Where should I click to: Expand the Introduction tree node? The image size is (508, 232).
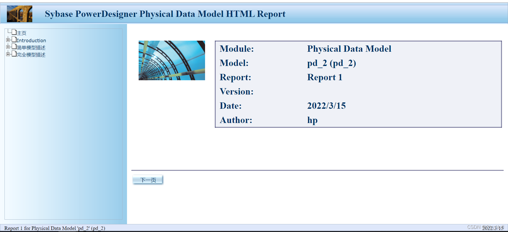(8, 40)
